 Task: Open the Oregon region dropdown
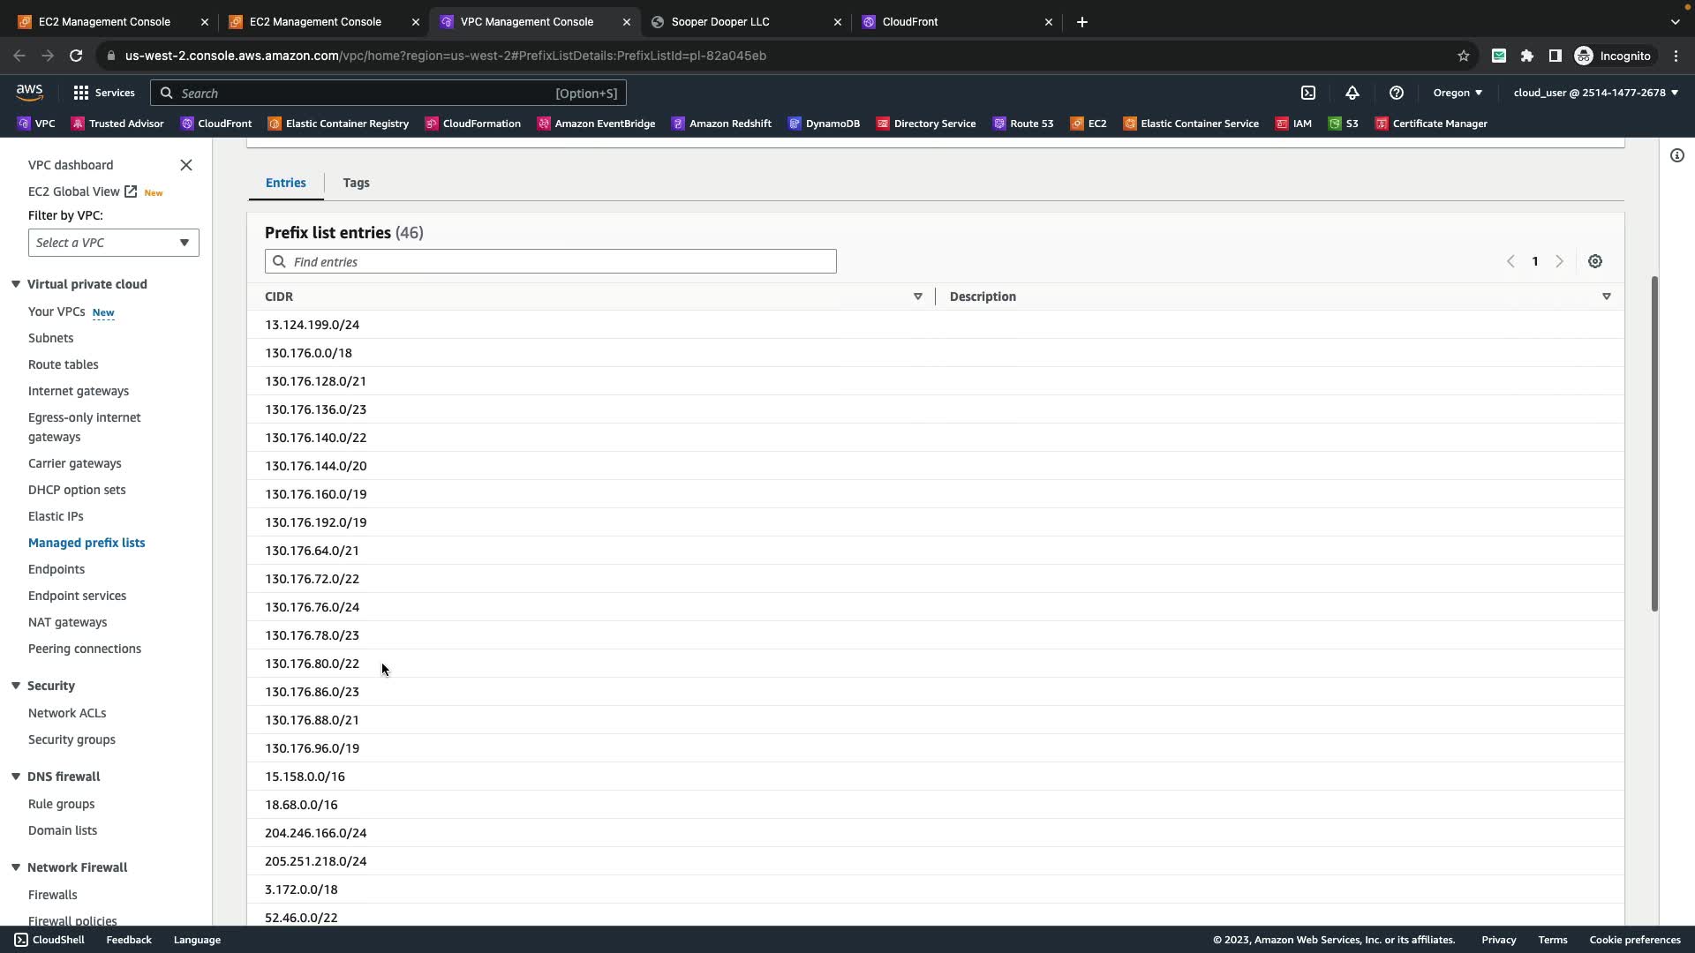click(x=1457, y=93)
